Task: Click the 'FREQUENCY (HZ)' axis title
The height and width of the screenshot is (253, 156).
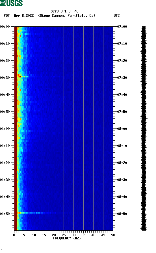Action: tap(67, 238)
